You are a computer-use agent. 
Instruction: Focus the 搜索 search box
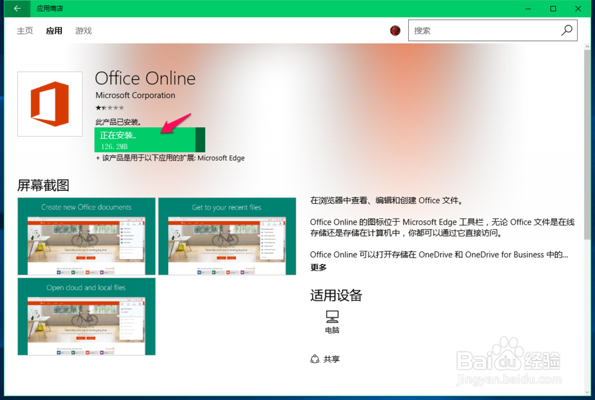[x=493, y=30]
